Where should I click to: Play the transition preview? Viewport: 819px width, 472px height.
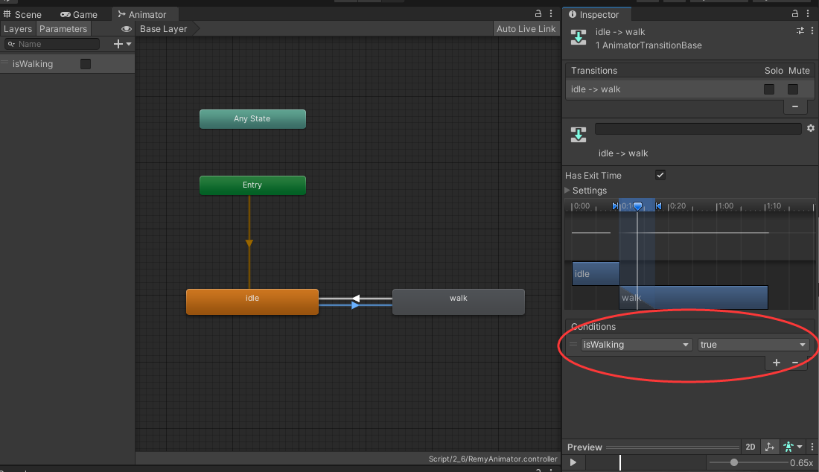[573, 462]
